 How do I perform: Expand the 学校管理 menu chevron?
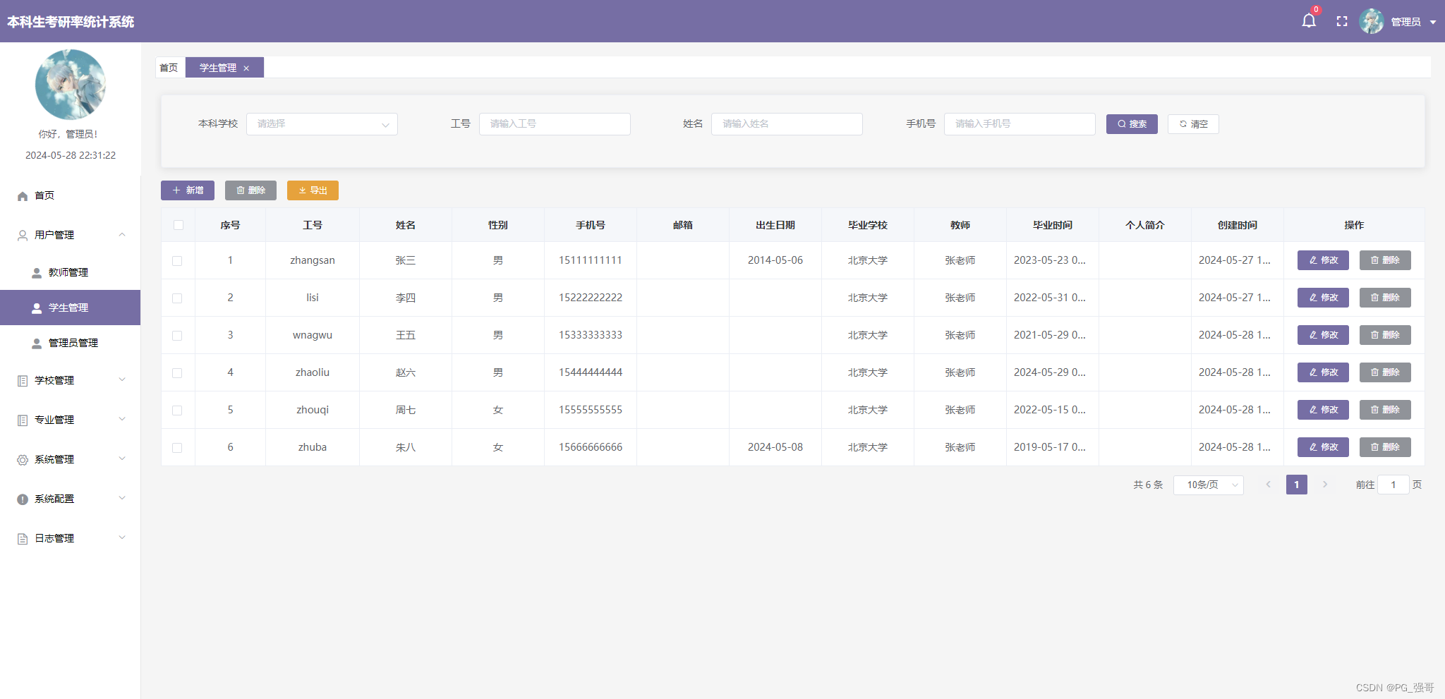(x=122, y=380)
